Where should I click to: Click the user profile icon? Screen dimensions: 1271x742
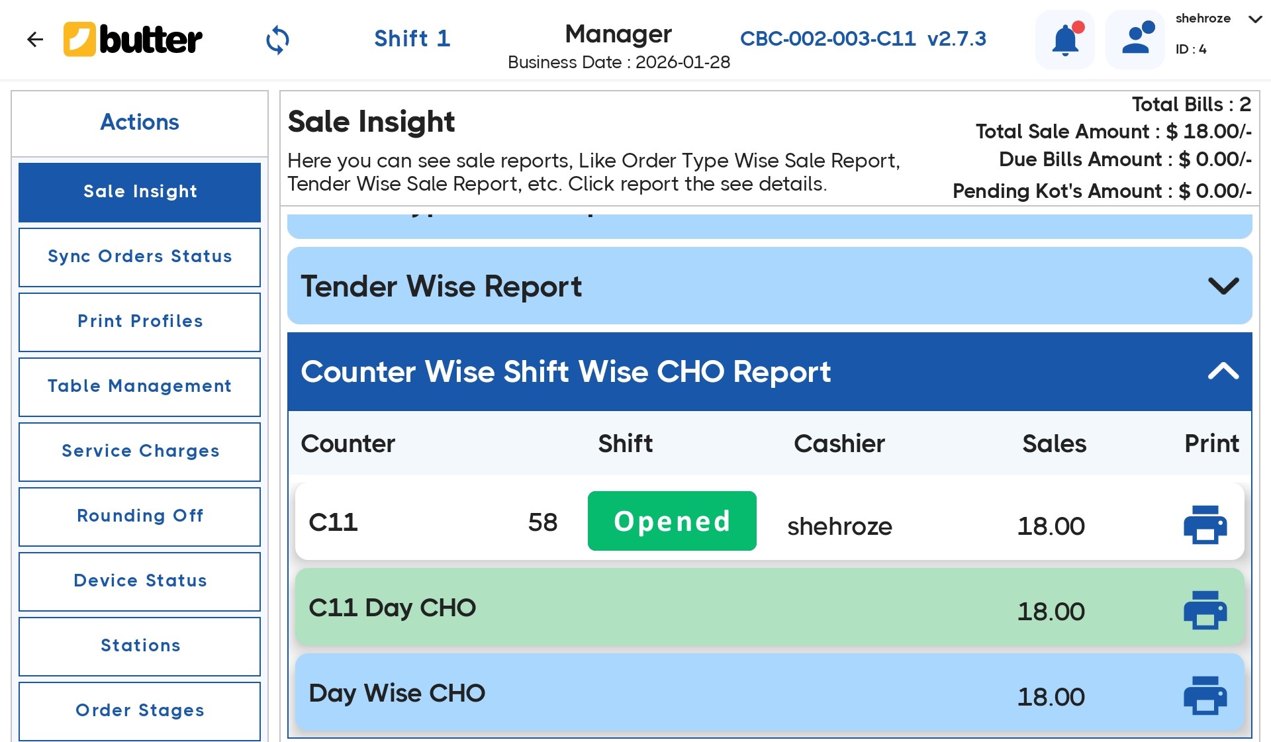coord(1135,39)
